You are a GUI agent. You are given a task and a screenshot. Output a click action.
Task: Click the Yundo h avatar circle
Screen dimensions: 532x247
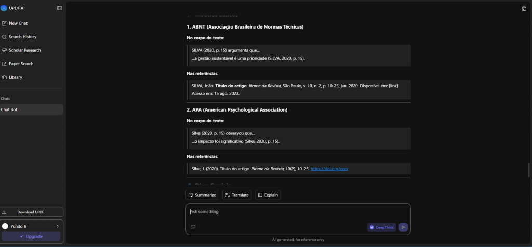pos(5,226)
